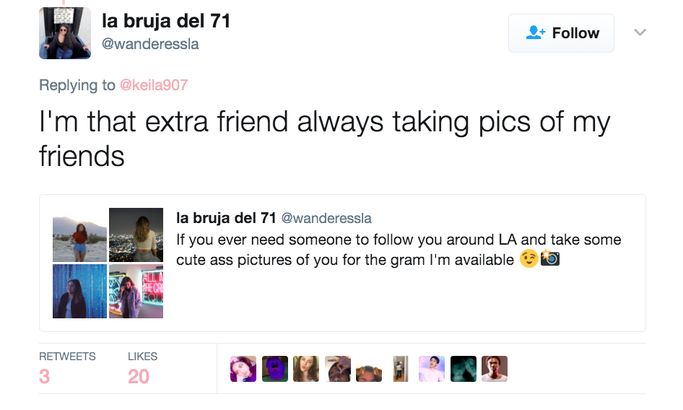Click the Follow button
Viewport: 683px width, 410px height.
pos(561,33)
